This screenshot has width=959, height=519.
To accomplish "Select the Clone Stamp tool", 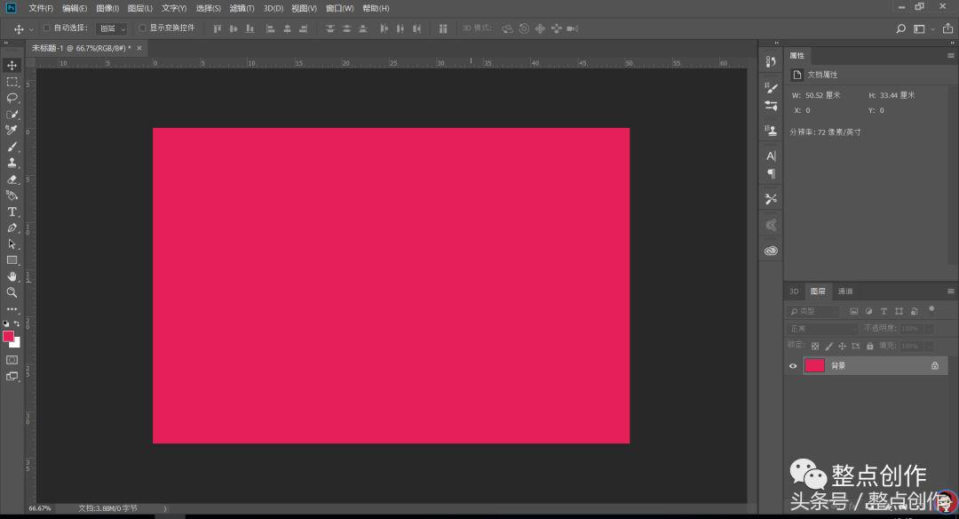I will (x=12, y=163).
